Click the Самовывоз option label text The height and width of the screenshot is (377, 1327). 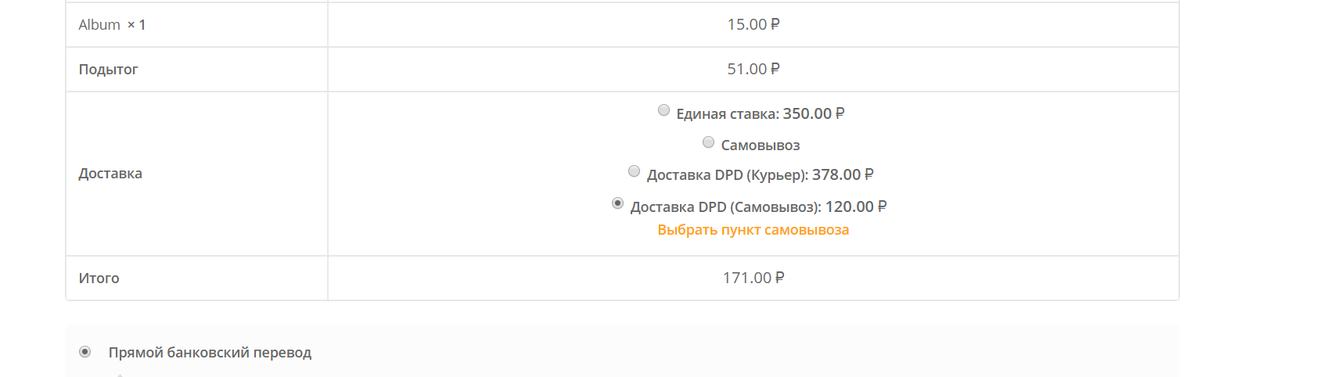(x=761, y=145)
